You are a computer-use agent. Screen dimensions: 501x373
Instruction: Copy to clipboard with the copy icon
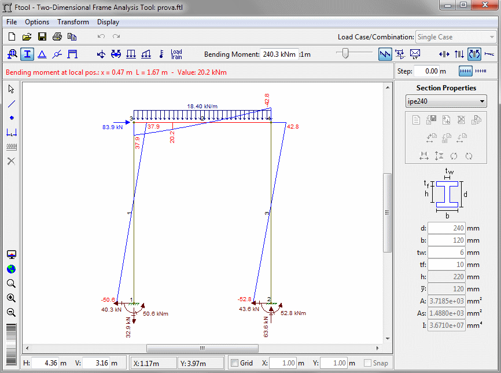pos(72,36)
